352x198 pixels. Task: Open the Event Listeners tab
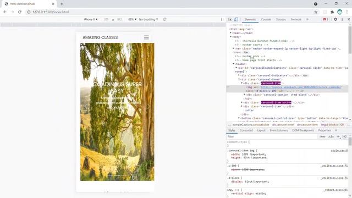[279, 130]
